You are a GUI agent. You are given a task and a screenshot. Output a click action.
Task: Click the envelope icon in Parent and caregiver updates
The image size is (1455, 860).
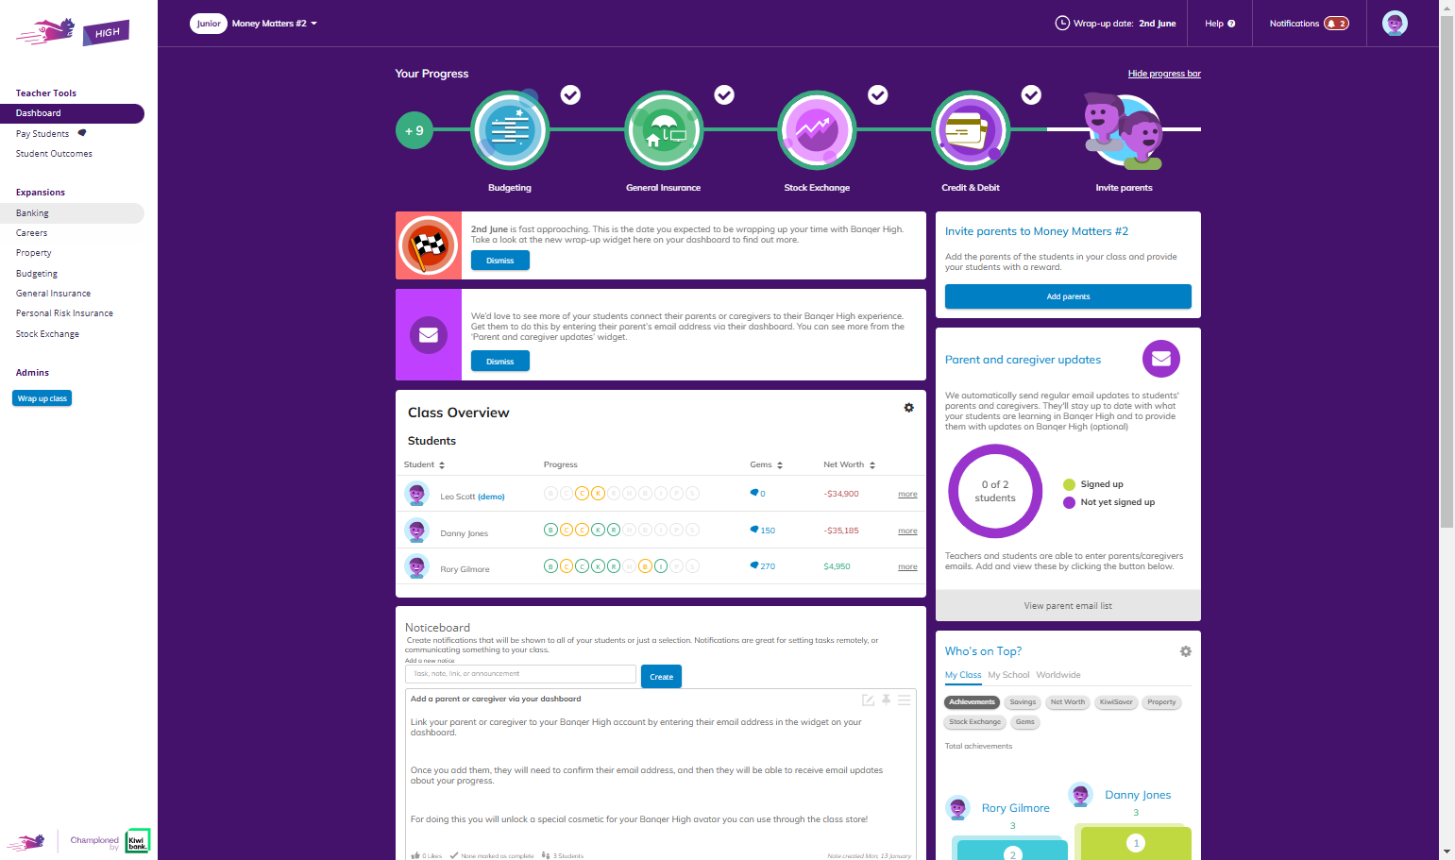click(1161, 359)
